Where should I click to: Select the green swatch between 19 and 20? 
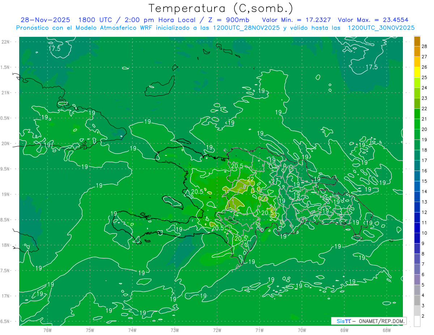tap(417, 134)
